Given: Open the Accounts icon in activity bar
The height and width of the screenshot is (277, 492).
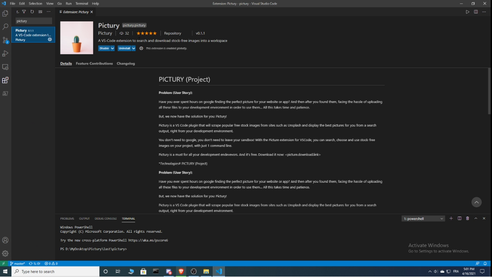Looking at the screenshot, I should 5,240.
